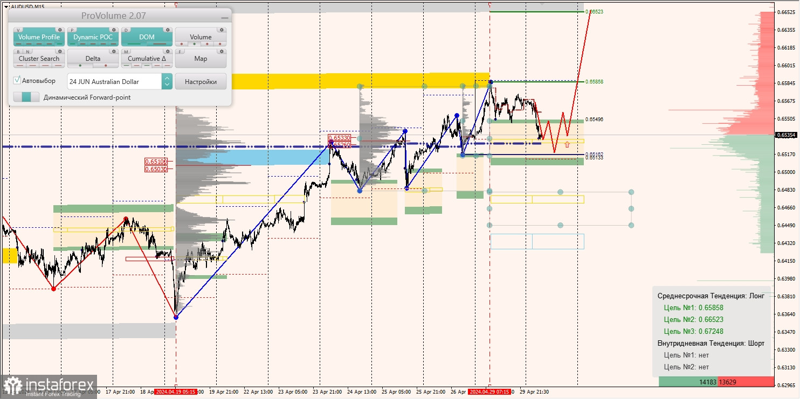Expand the AUDUSD,M15 chart title triangle
800x399 pixels.
[x=6, y=6]
